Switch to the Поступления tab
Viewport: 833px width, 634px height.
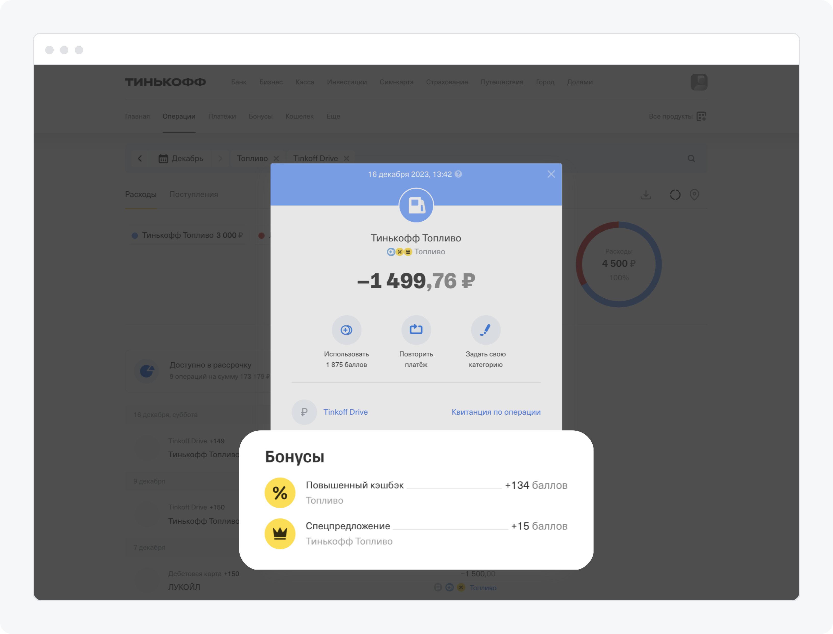point(193,194)
